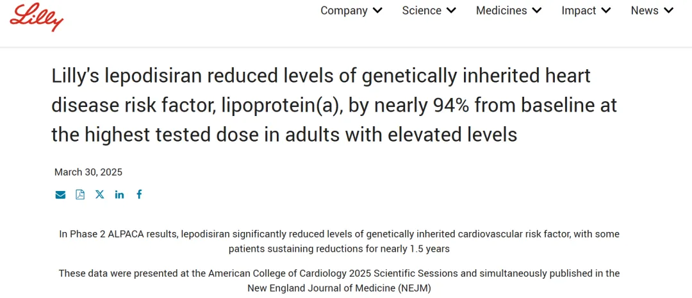The image size is (692, 298).
Task: Click the American College of Cardiology paragraph
Action: (x=339, y=281)
